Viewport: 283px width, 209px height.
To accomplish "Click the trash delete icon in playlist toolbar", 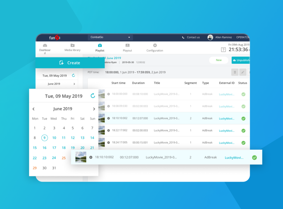I will pyautogui.click(x=235, y=72).
